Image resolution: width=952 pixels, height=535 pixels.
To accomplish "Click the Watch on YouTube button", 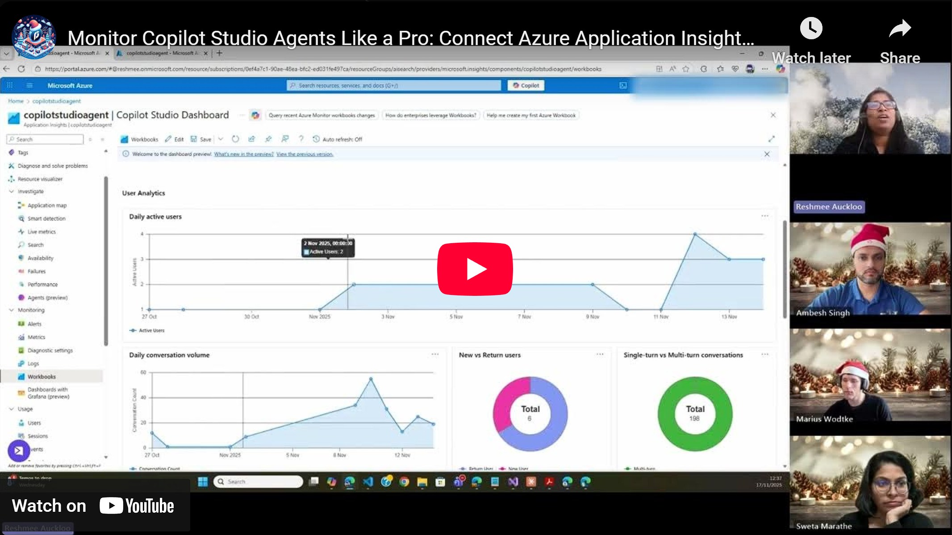I will coord(93,506).
